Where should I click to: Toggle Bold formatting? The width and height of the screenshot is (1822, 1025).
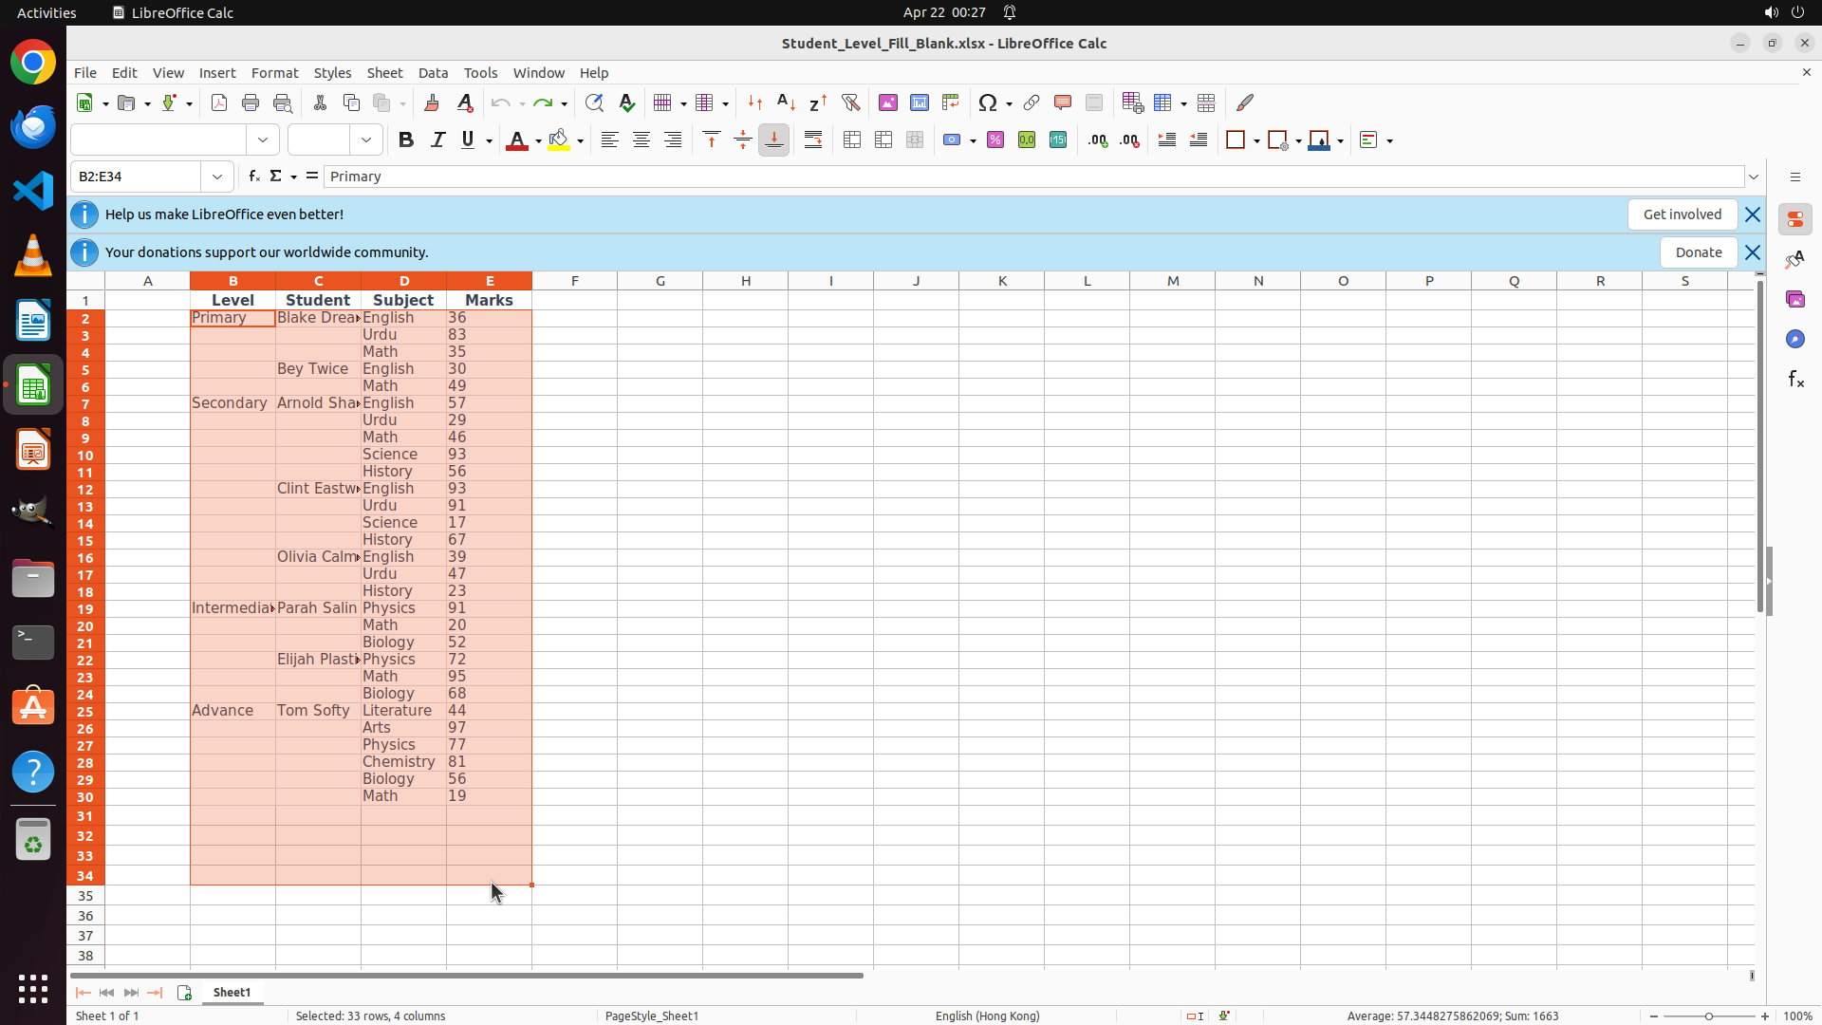point(406,140)
